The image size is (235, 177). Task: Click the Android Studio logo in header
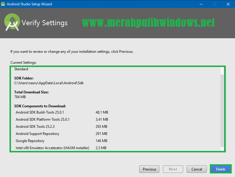point(12,22)
